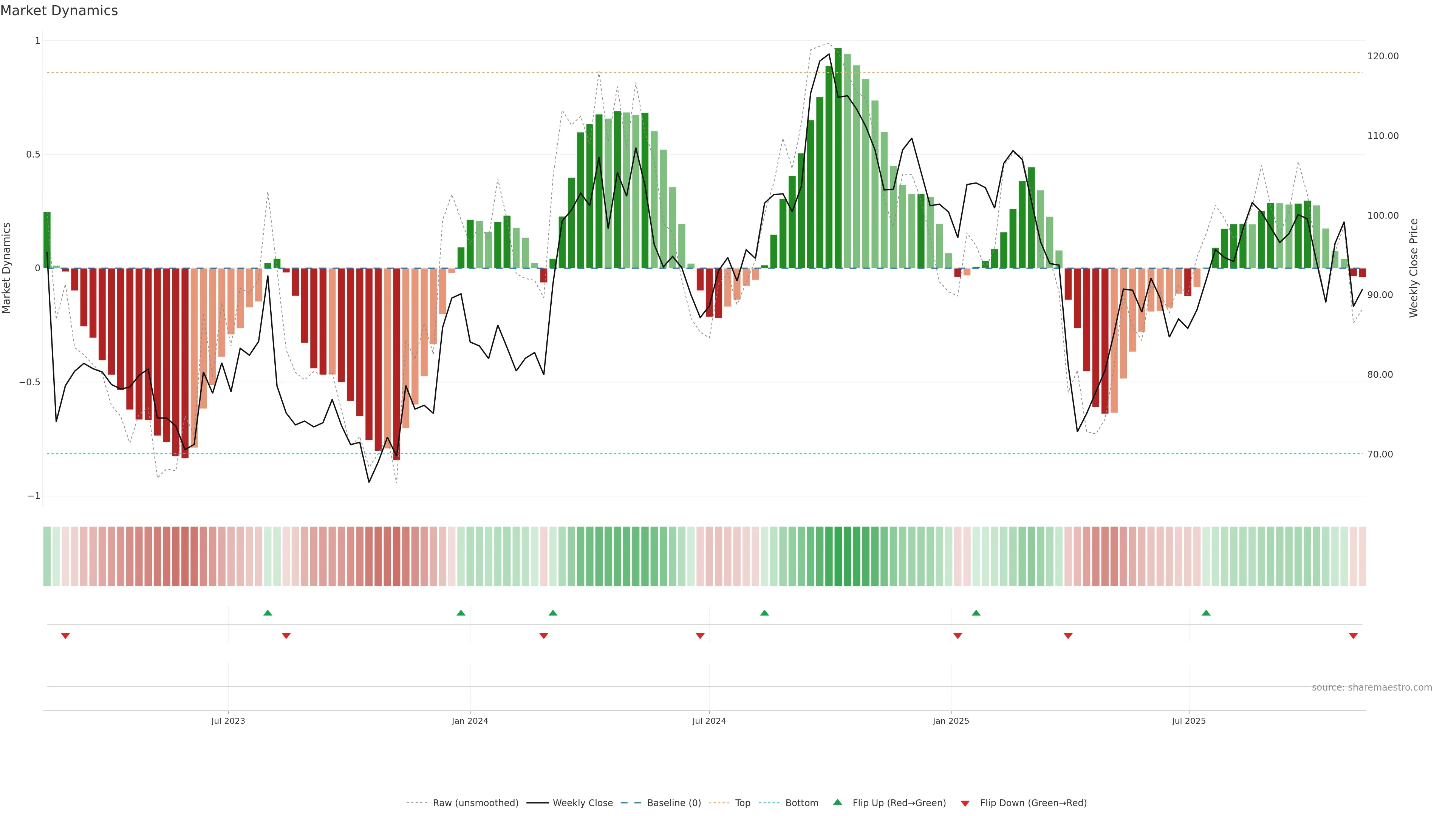The image size is (1451, 816).
Task: Click the green flip-up marker just before Jan 2024
Action: point(461,613)
